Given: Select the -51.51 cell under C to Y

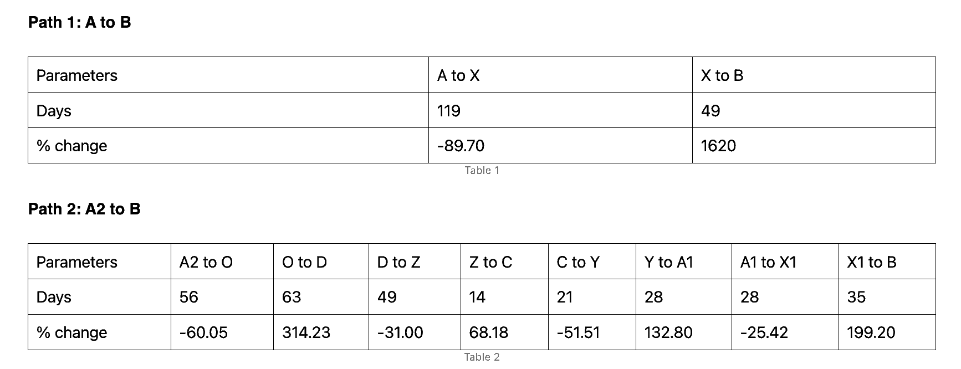Looking at the screenshot, I should (x=592, y=332).
